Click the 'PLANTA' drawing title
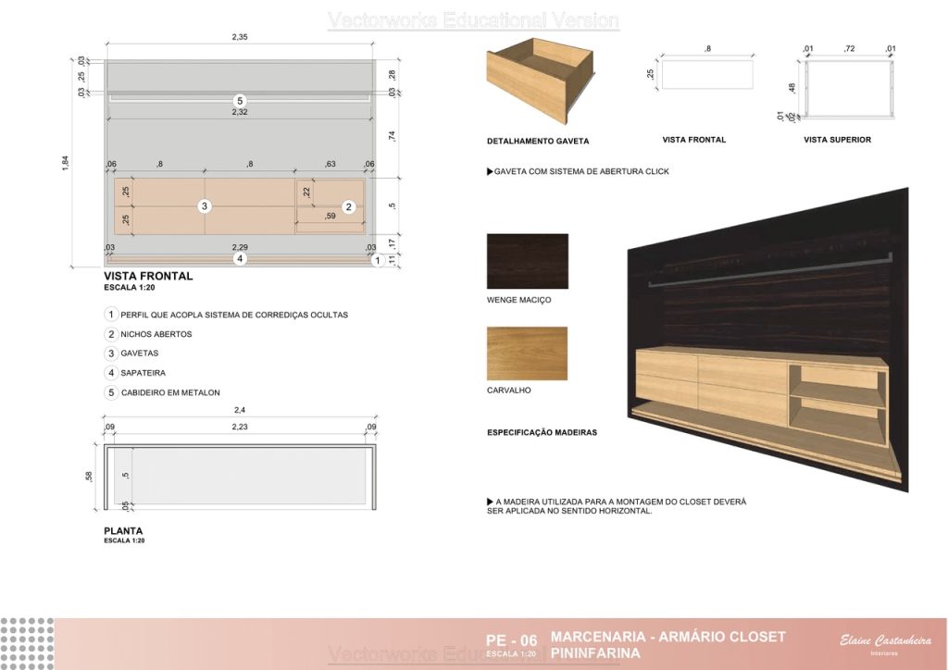The width and height of the screenshot is (948, 670). click(123, 531)
